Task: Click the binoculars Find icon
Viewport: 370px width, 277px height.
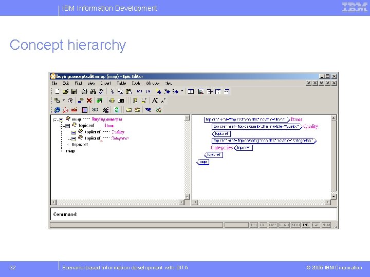Action: [x=93, y=92]
